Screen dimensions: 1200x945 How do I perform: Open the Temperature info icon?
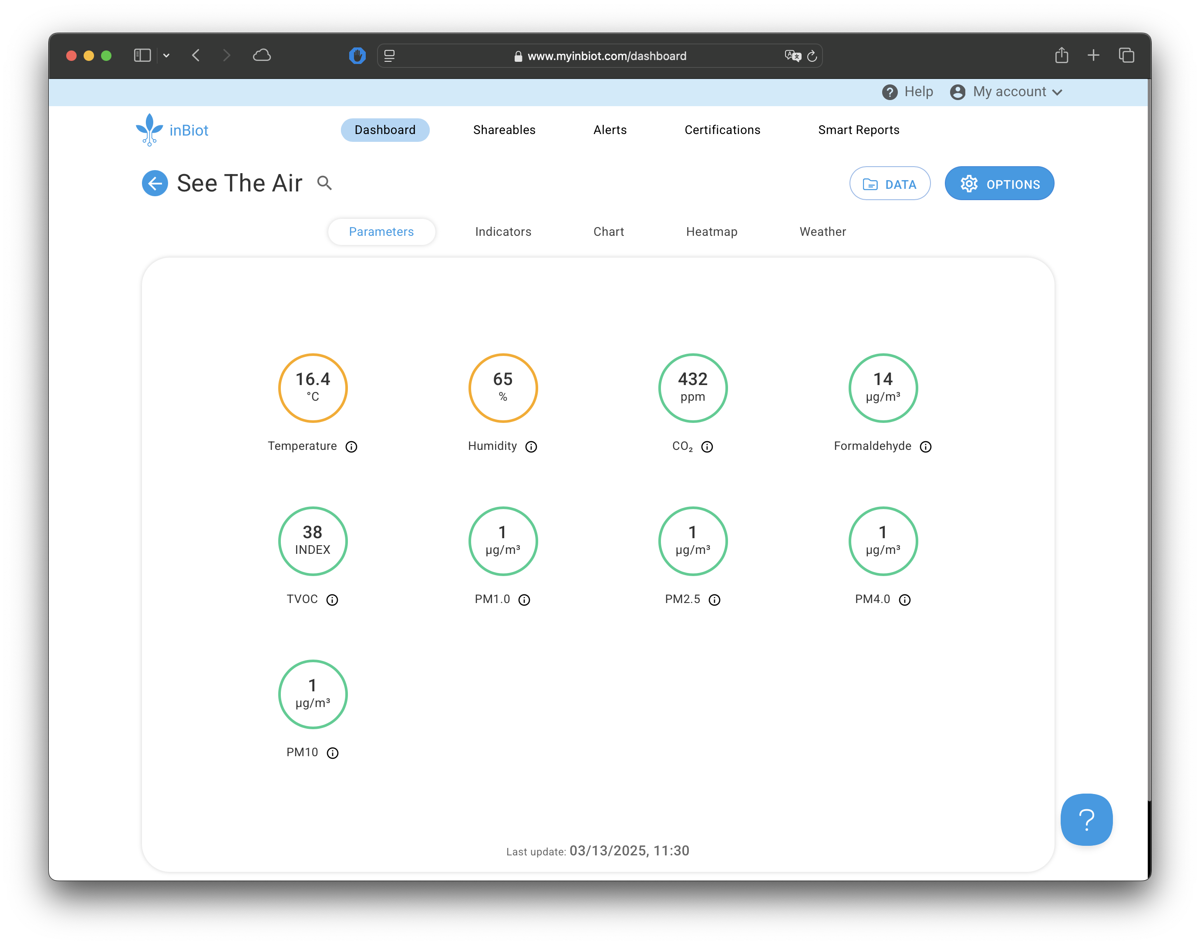click(x=351, y=446)
